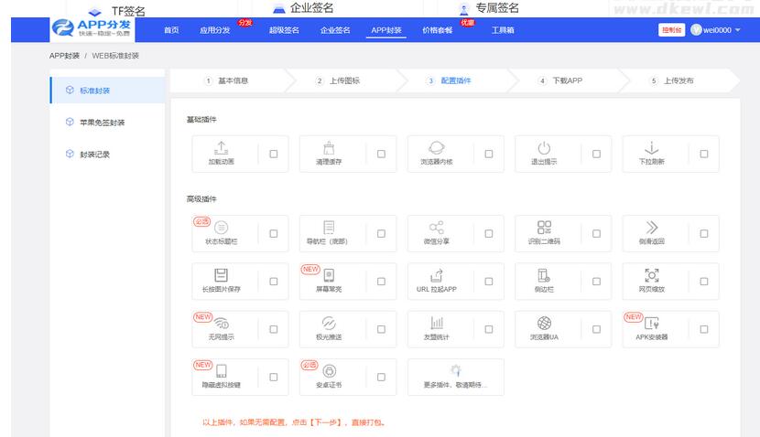Viewport: 760px width, 437px height.
Task: Click the 识别二维码 QR code icon
Action: (544, 228)
